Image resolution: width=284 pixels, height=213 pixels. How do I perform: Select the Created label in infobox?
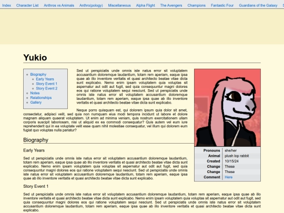pyautogui.click(x=214, y=161)
